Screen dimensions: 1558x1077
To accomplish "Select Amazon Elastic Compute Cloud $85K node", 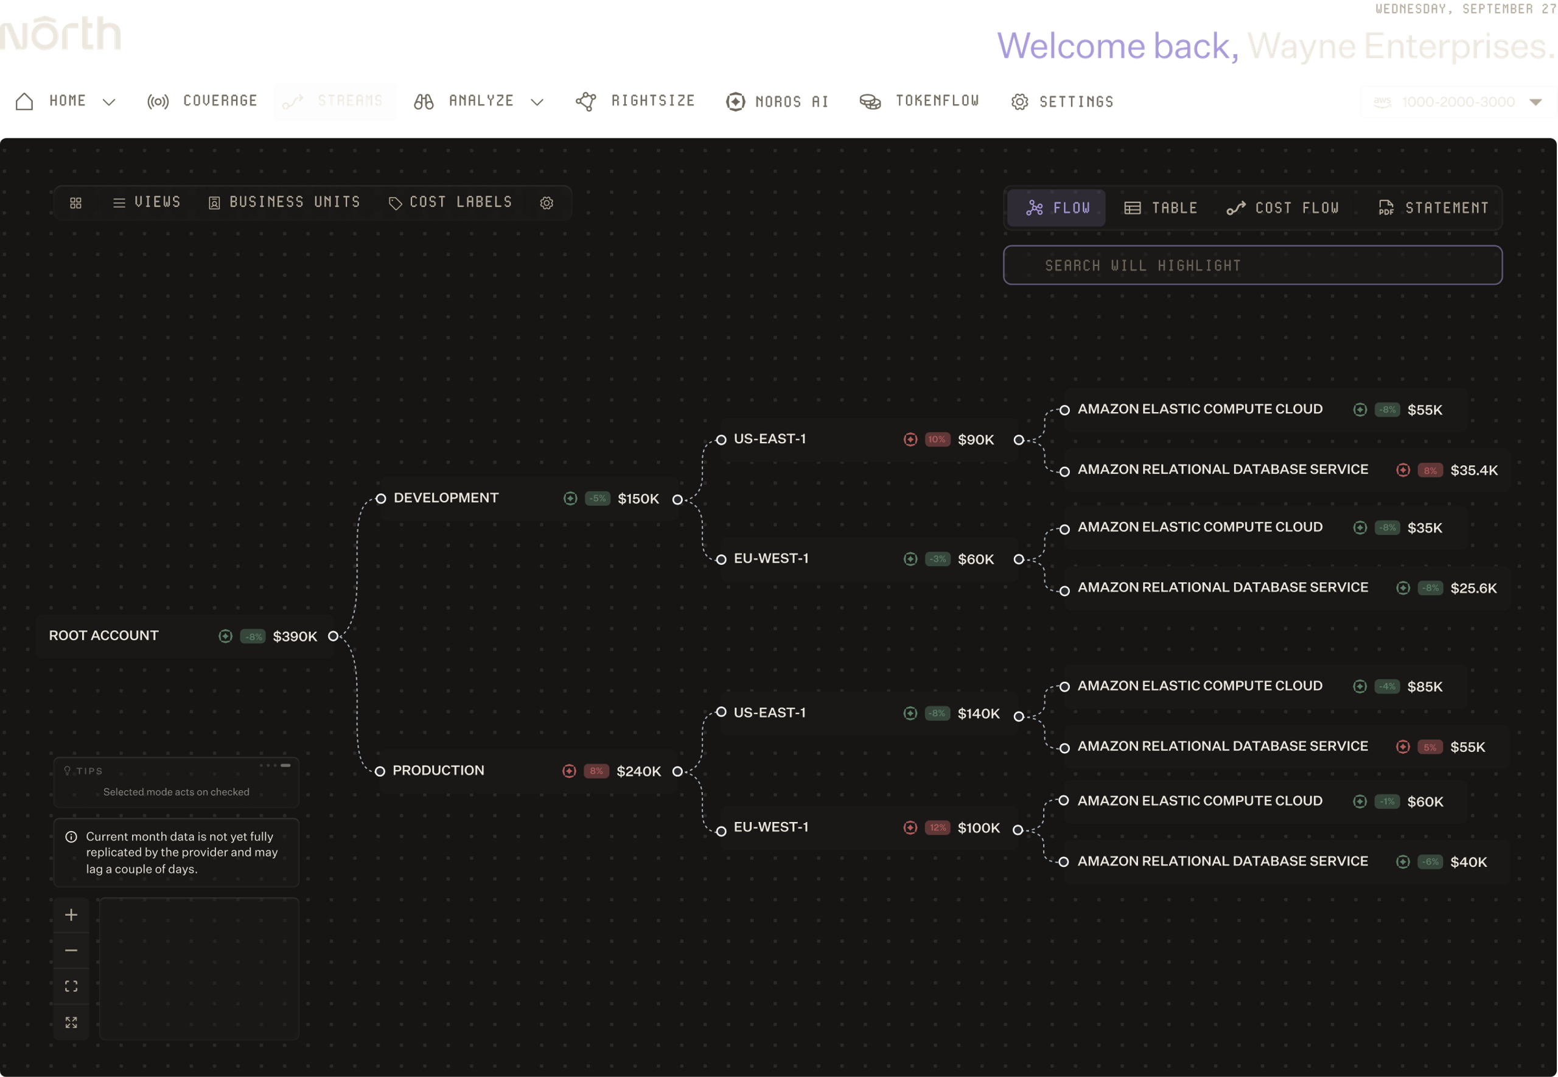I will click(1265, 686).
